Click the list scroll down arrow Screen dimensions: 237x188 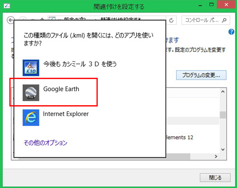point(223,149)
